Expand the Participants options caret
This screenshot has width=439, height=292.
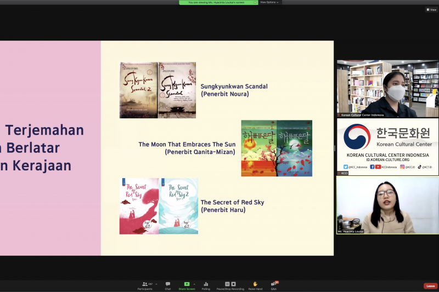tap(156, 284)
